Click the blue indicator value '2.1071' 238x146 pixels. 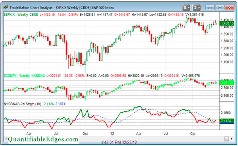point(60,104)
